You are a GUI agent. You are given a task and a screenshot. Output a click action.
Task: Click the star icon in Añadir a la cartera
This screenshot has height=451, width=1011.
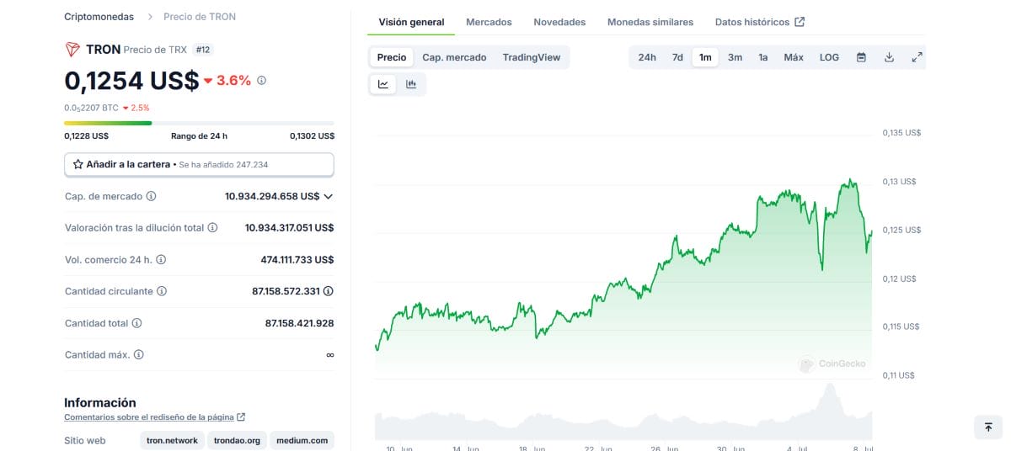point(78,164)
